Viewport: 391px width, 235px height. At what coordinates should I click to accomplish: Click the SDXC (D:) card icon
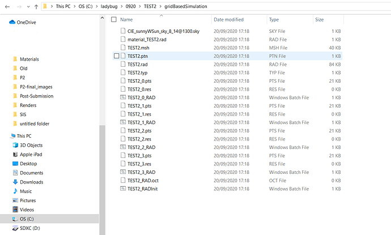(x=15, y=228)
